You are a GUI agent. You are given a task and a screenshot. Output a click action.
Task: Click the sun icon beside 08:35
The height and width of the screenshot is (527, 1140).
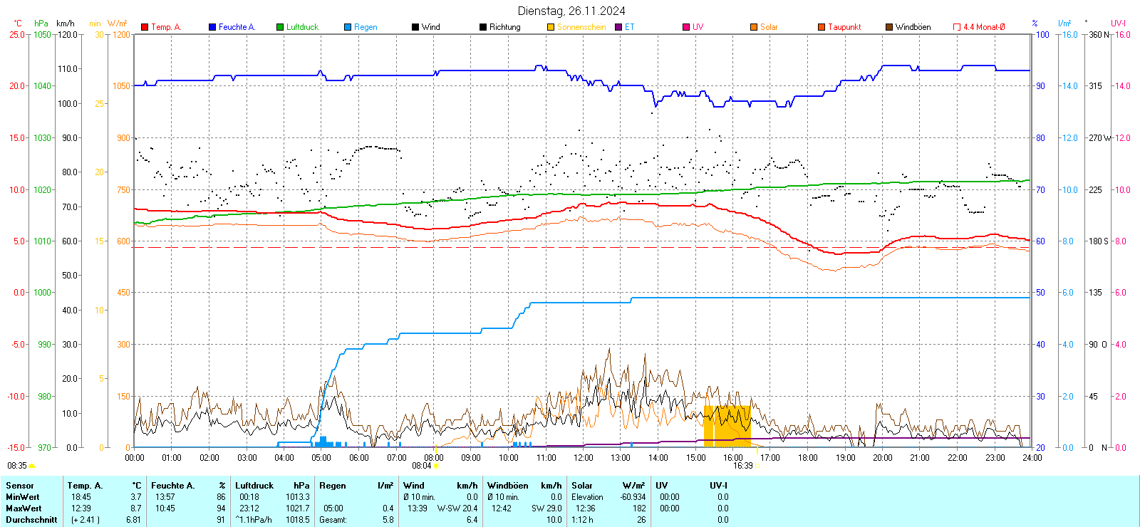(x=31, y=466)
